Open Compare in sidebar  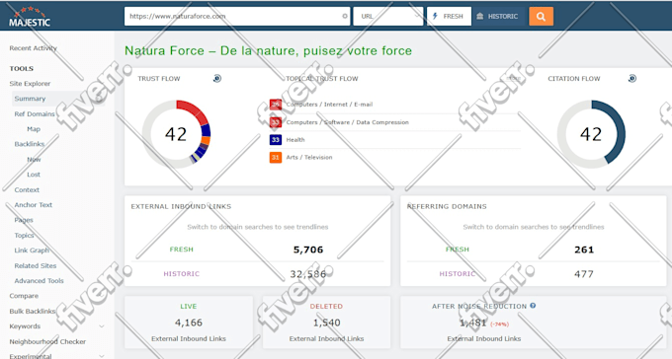(24, 296)
